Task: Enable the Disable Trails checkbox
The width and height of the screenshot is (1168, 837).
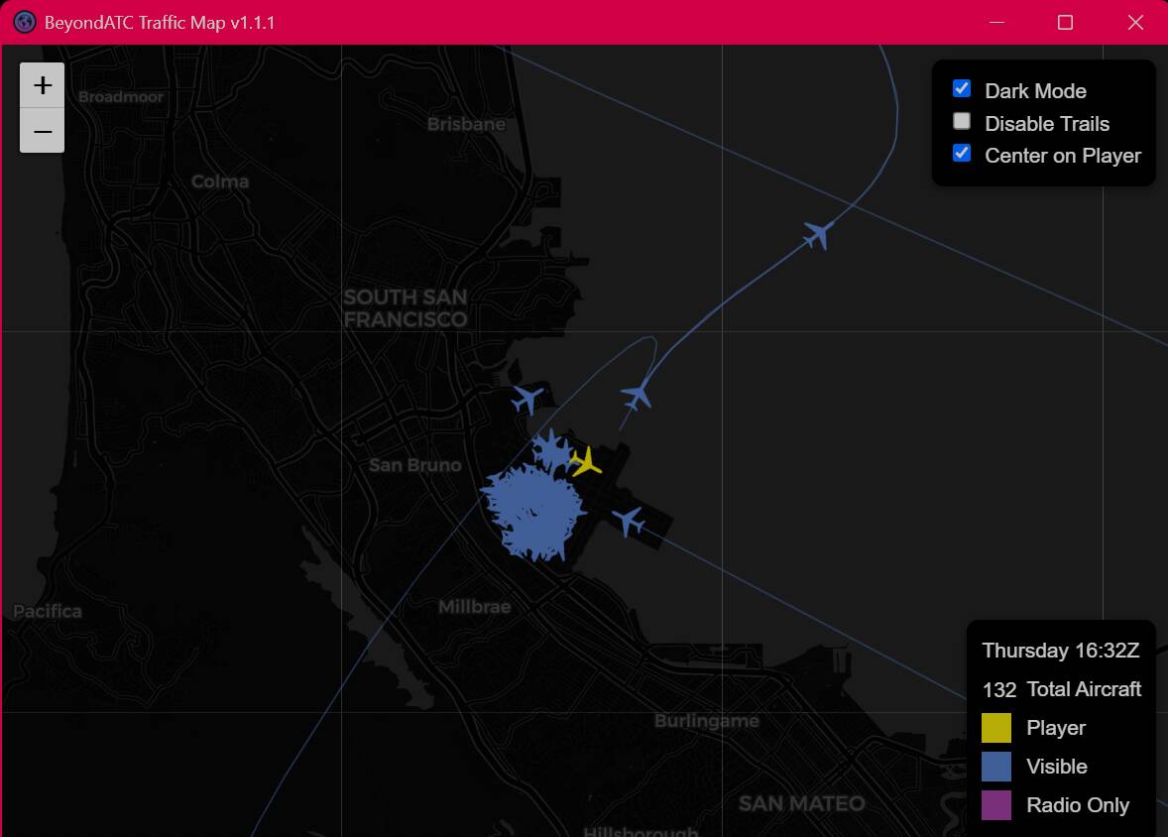Action: tap(962, 122)
